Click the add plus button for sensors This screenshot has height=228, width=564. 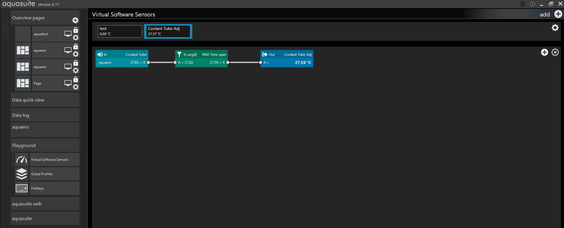[558, 14]
